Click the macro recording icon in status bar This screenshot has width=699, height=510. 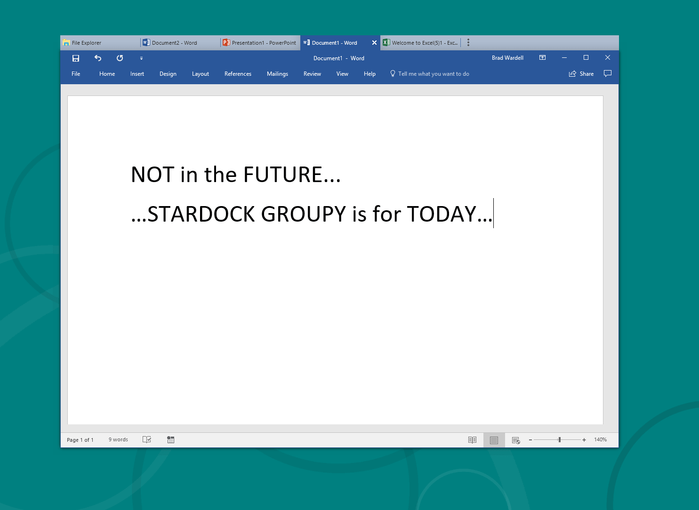tap(170, 440)
